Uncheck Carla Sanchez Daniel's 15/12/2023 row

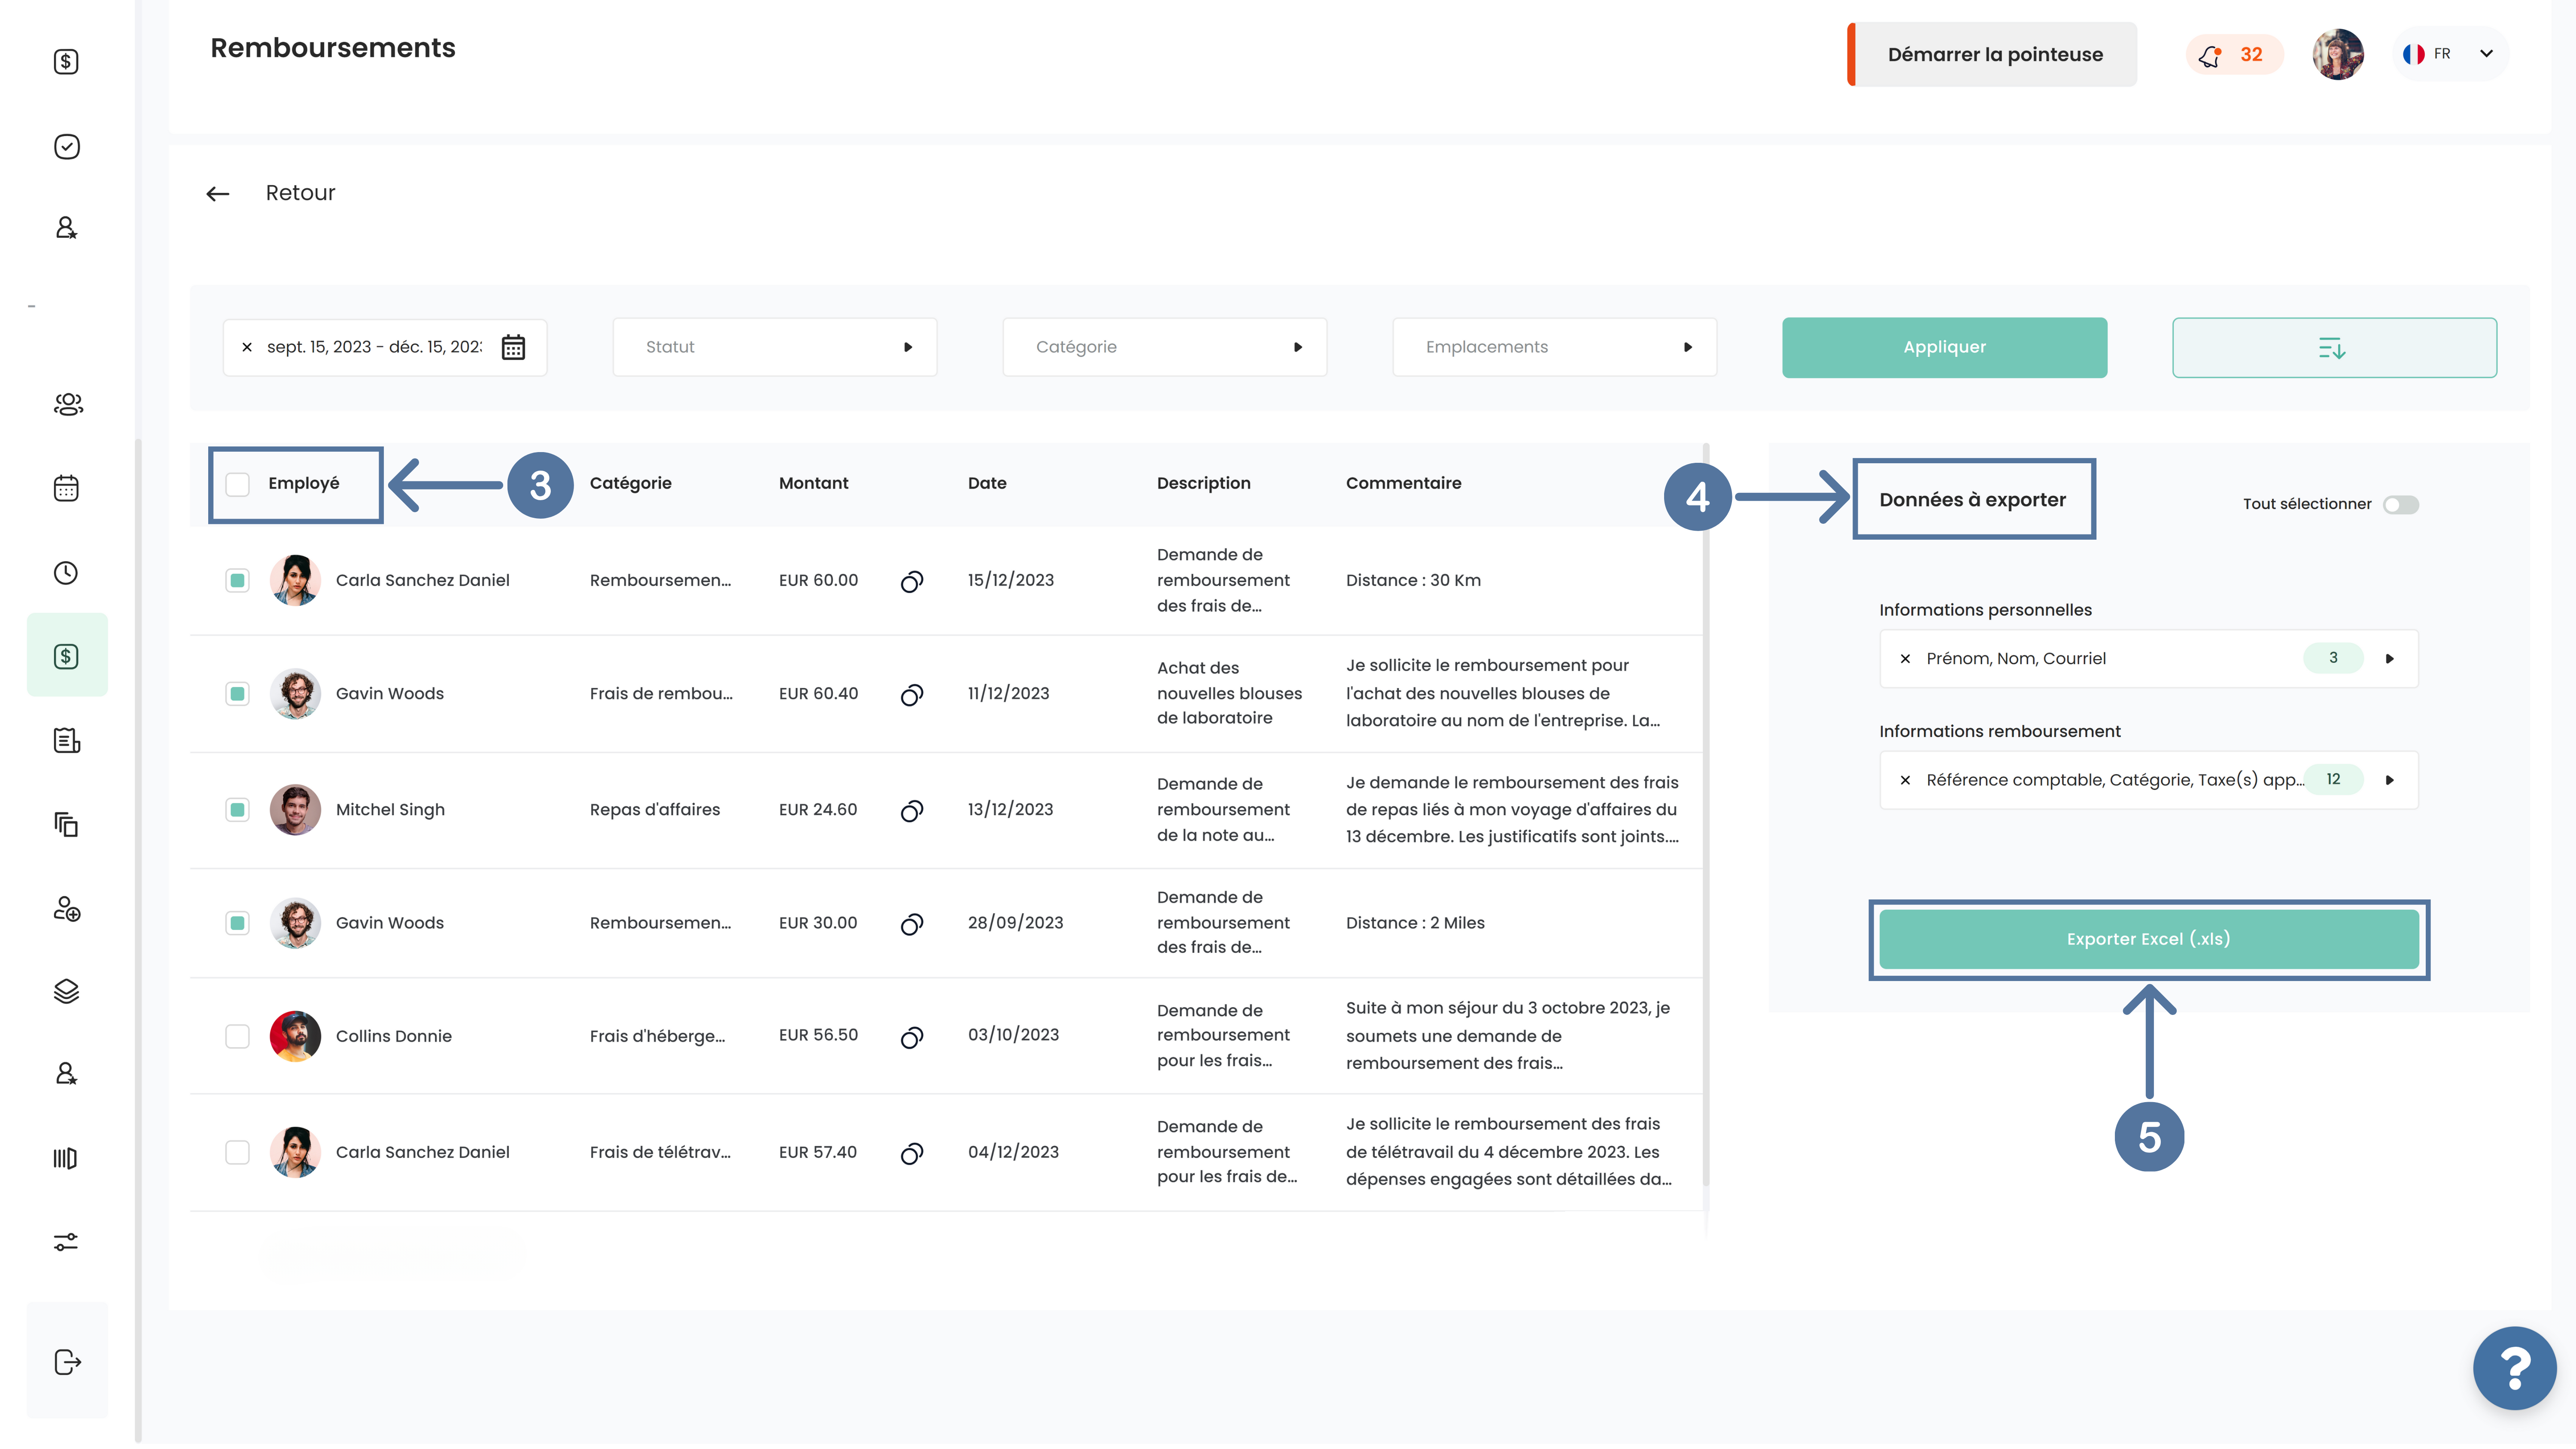[x=237, y=581]
